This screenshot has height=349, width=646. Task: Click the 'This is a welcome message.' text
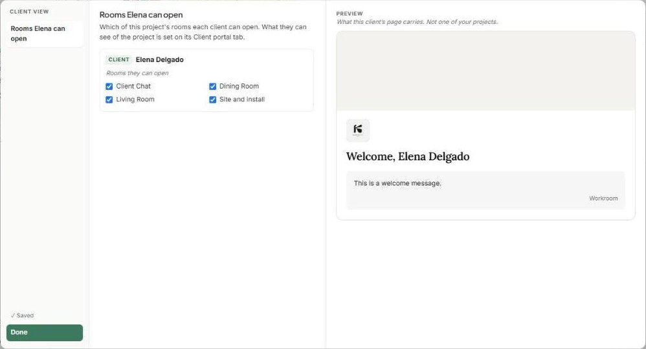point(397,183)
